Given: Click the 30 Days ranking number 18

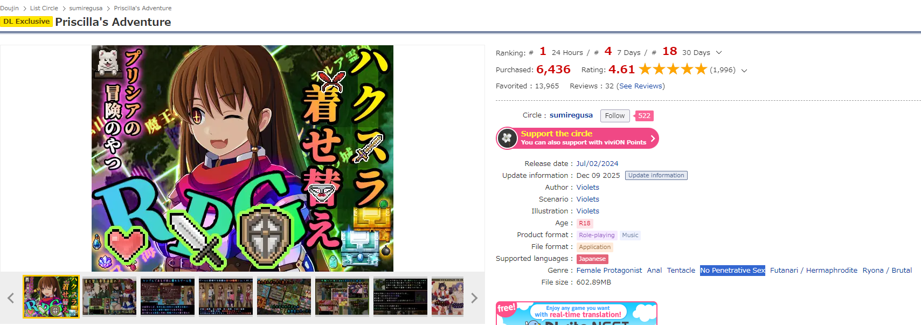Looking at the screenshot, I should point(670,51).
